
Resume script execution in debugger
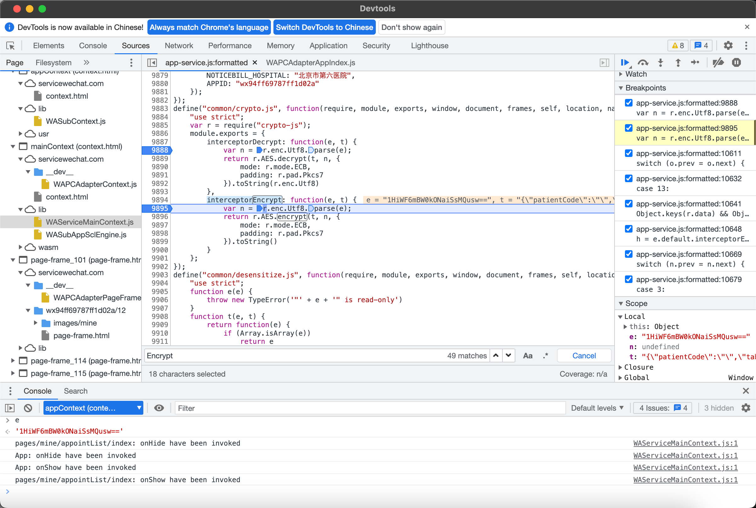pos(625,62)
